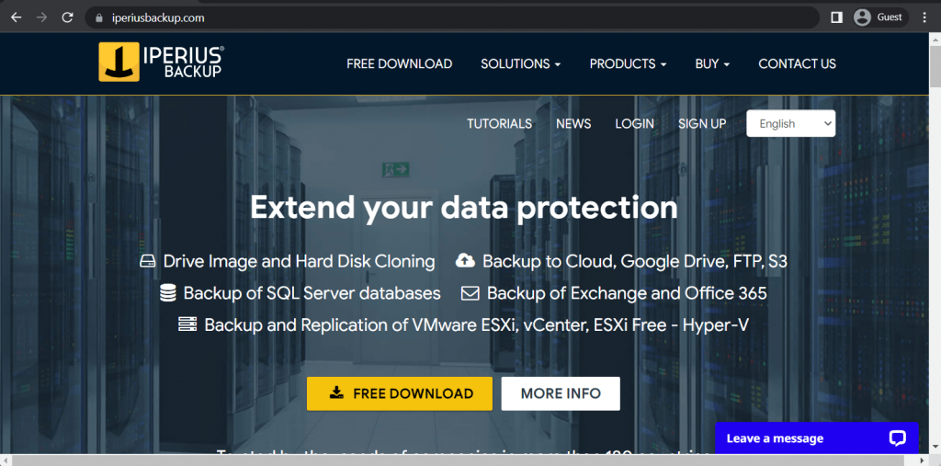Click the Guest profile avatar
This screenshot has width=941, height=466.
tap(862, 17)
